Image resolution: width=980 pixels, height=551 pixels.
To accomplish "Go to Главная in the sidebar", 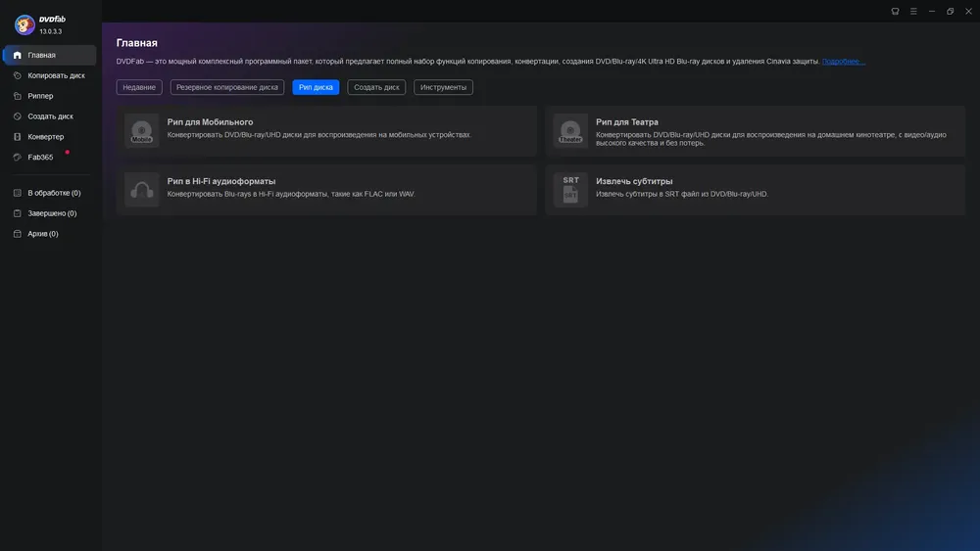I will tap(50, 55).
